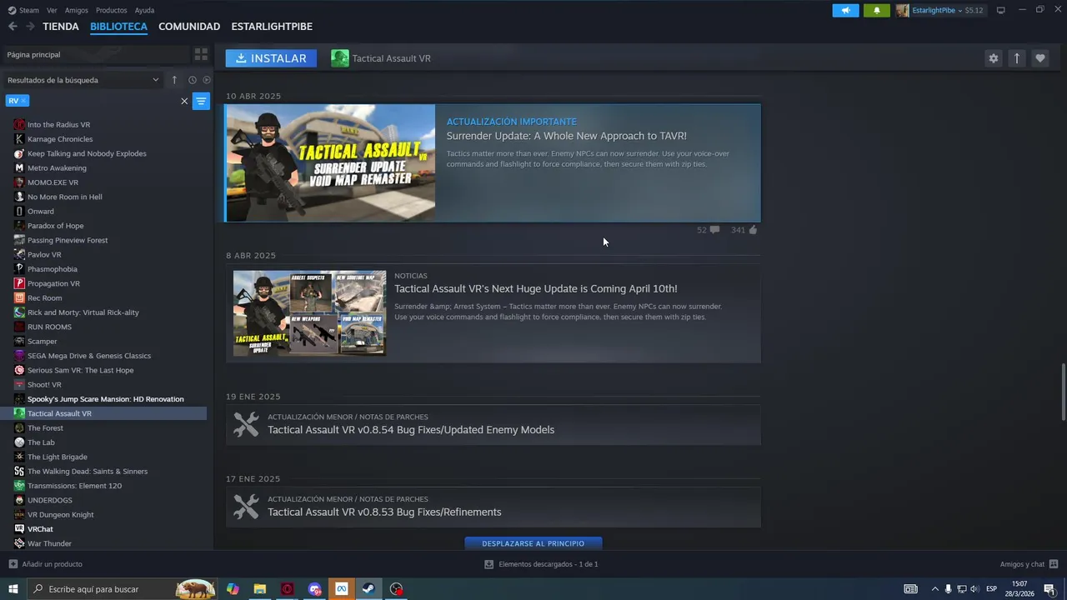The image size is (1067, 600).
Task: Open Amigos y chat friends icon
Action: [x=1052, y=564]
